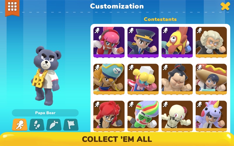Choose the red-haired wrestler contestant

(109, 116)
